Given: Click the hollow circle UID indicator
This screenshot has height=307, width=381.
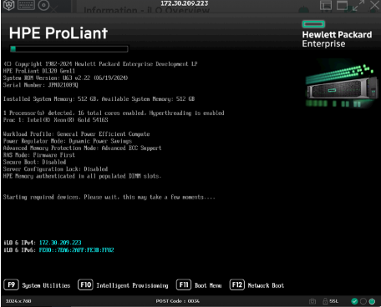Looking at the screenshot, I should coord(363,301).
